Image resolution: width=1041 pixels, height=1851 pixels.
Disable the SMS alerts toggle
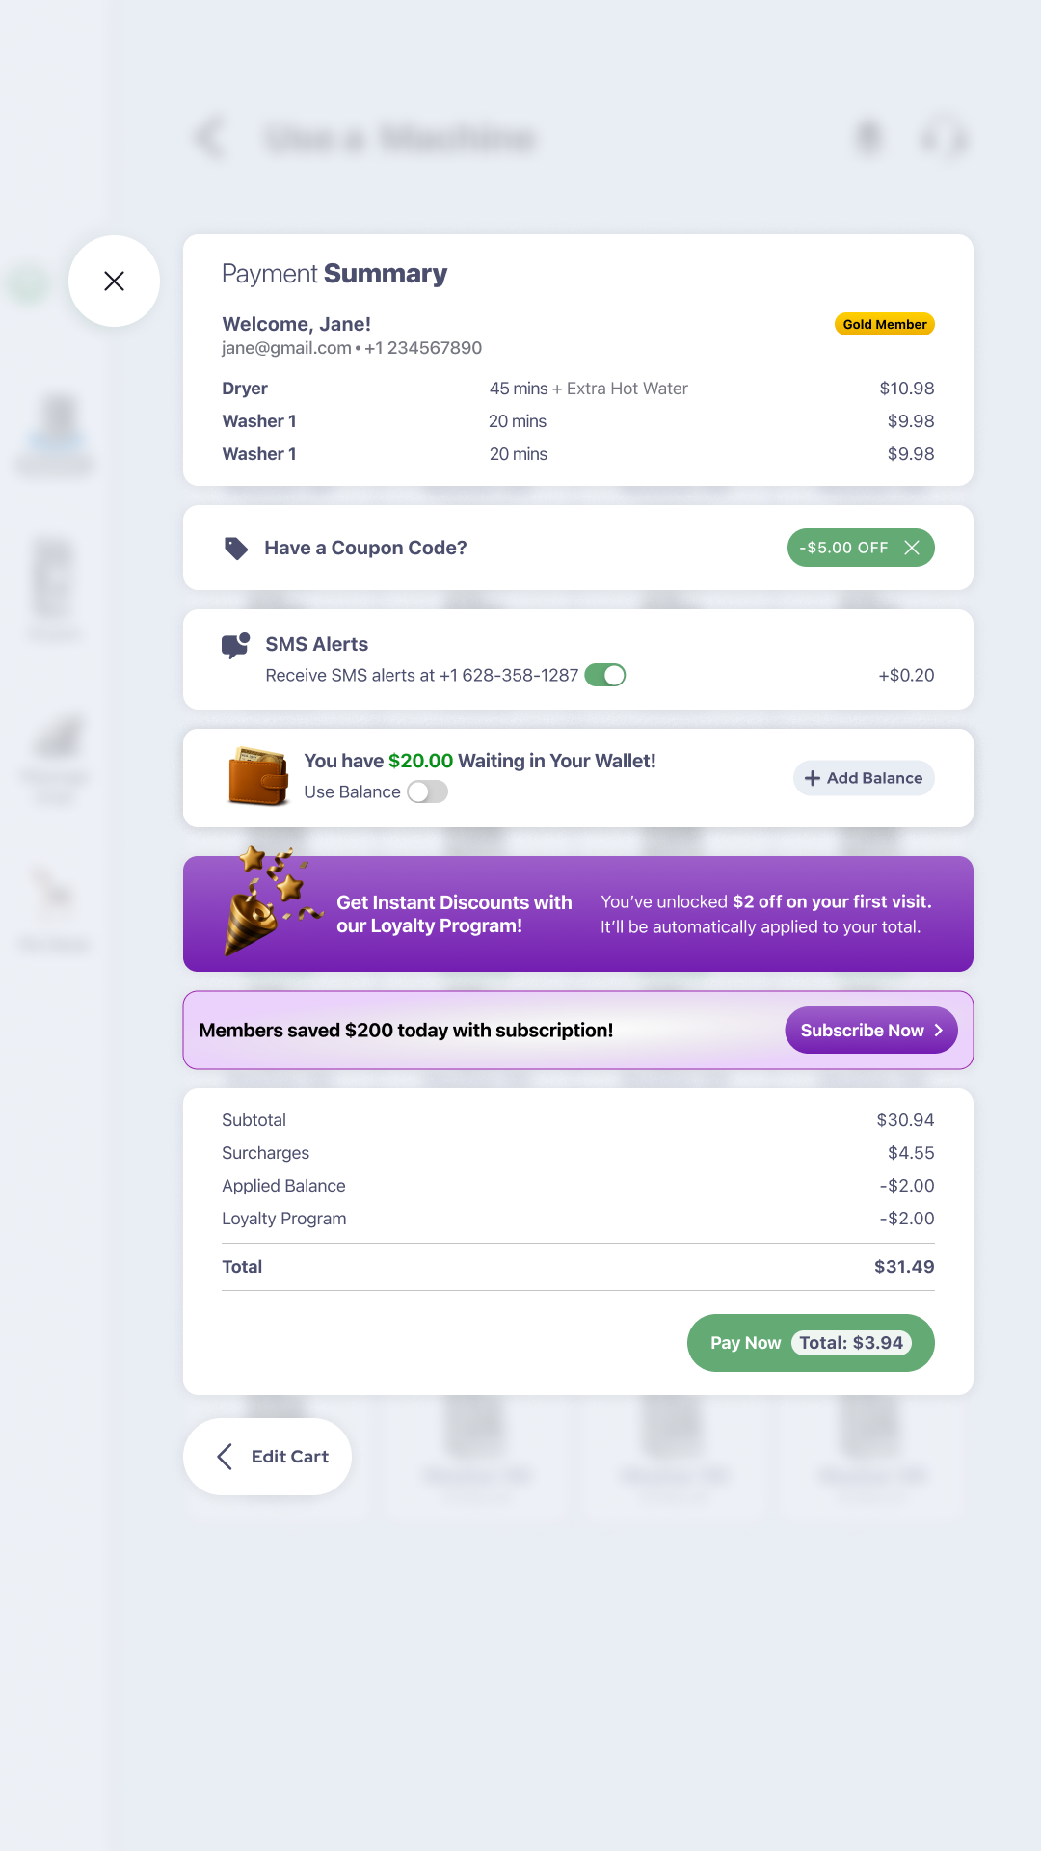point(605,675)
